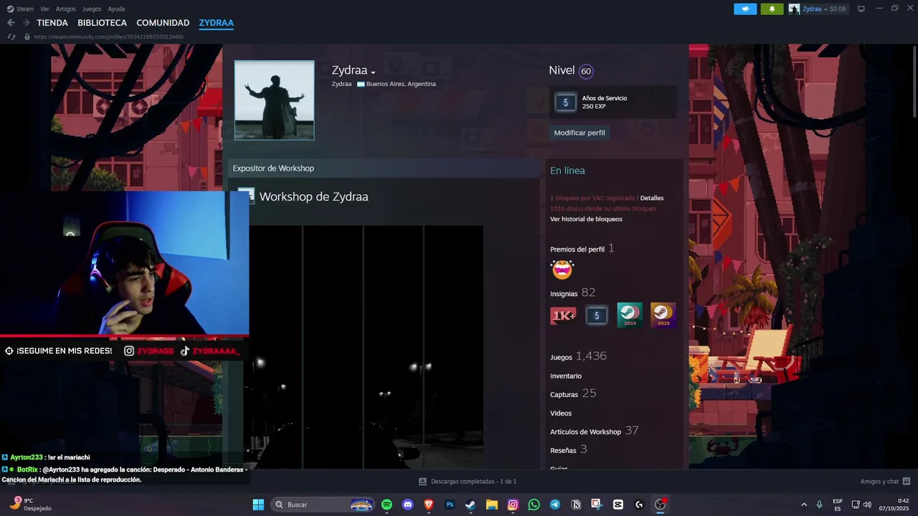Image resolution: width=918 pixels, height=516 pixels.
Task: Open OBS Studio from the taskbar
Action: pos(660,505)
